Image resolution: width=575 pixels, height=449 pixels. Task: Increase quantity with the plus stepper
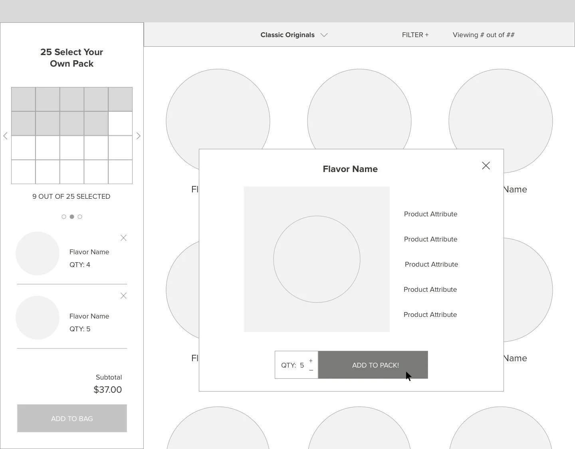311,361
